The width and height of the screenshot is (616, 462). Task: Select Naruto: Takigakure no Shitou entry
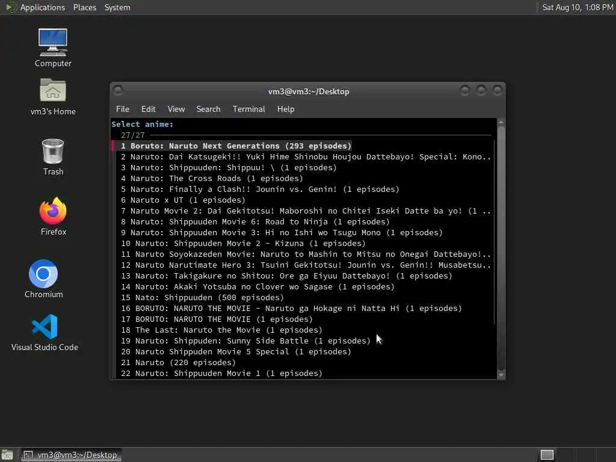pos(286,276)
